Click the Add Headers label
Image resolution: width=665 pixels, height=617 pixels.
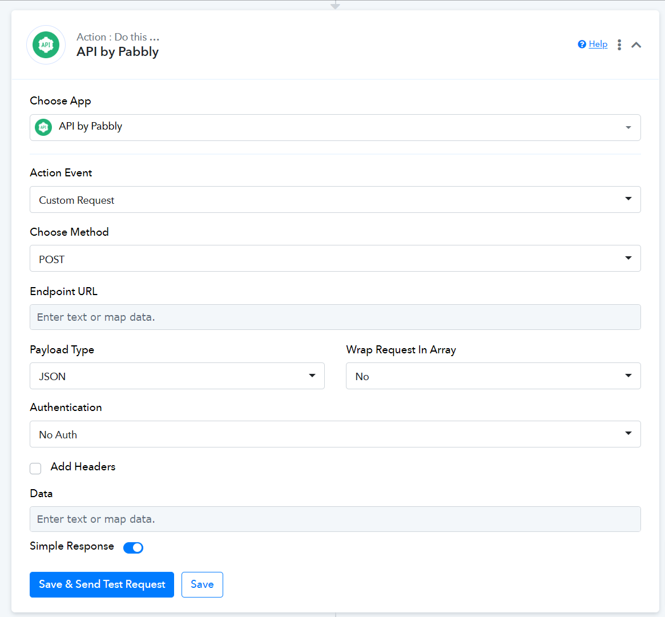pyautogui.click(x=83, y=466)
